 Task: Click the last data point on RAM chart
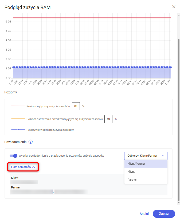coord(171,67)
